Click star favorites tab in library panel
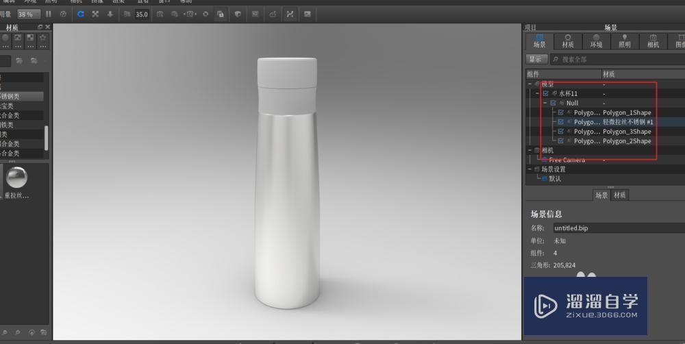The width and height of the screenshot is (685, 344). coord(42,40)
